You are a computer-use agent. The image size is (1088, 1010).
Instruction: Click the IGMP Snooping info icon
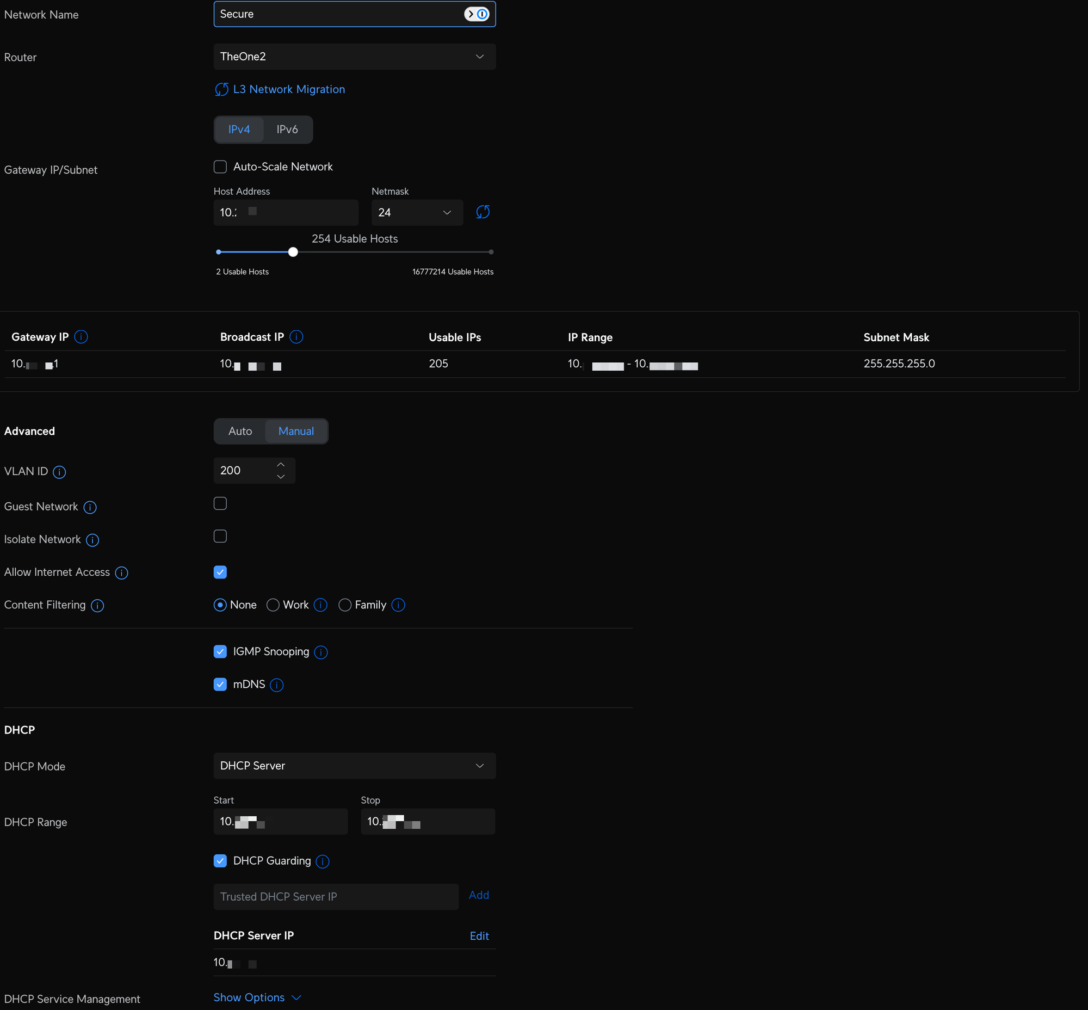click(x=321, y=652)
